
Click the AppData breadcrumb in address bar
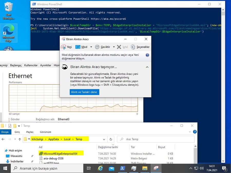[x=53, y=139]
